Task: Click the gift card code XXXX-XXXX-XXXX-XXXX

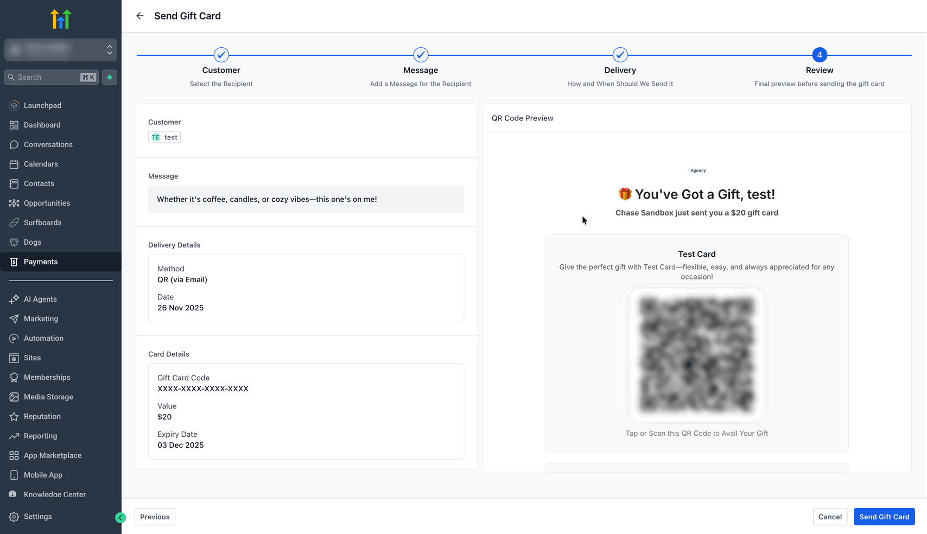Action: click(203, 389)
